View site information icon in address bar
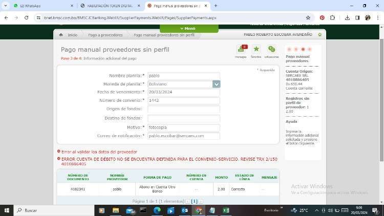384x216 pixels. tap(38, 17)
